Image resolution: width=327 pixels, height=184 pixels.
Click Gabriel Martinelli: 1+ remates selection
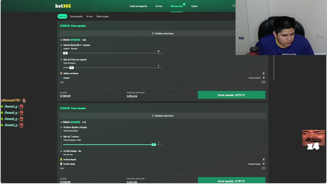[x=77, y=45]
